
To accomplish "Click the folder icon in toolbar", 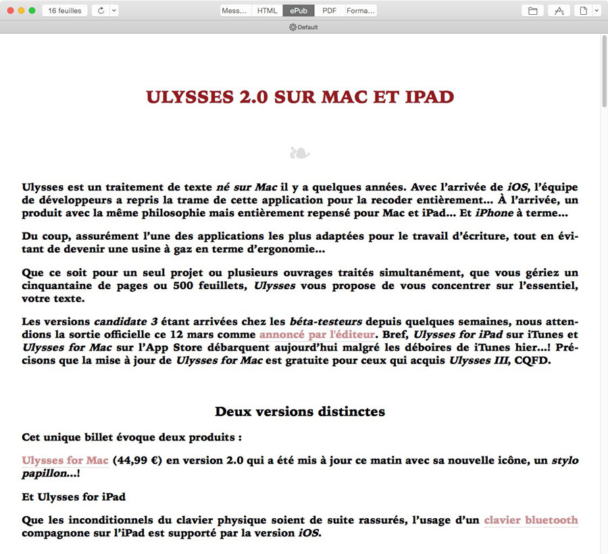I will [533, 10].
